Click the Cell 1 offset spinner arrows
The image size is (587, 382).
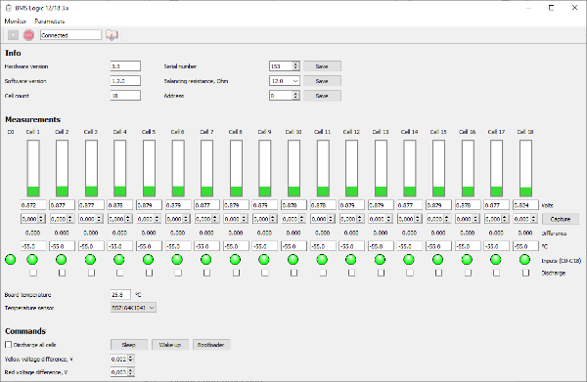[41, 219]
